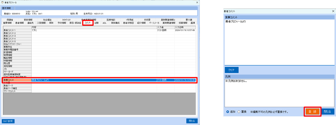The width and height of the screenshot is (336, 125).
Task: Open the 家族情報 tab
Action: [28, 20]
